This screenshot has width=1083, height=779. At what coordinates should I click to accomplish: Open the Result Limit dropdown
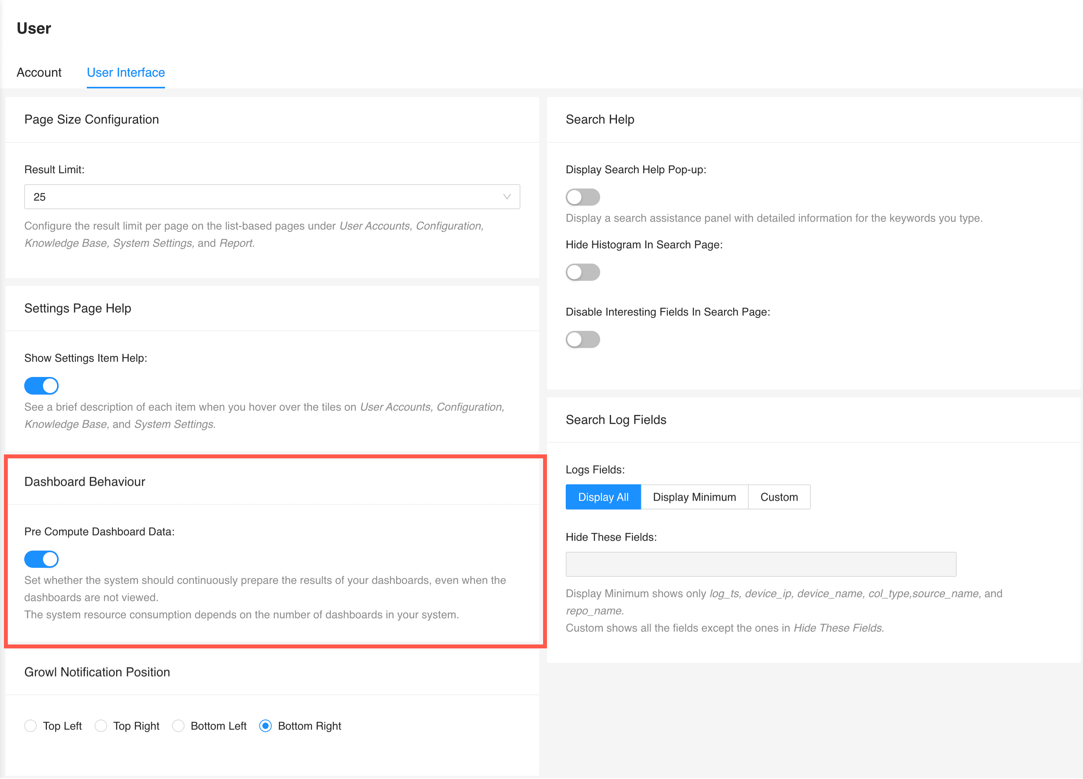(x=272, y=196)
